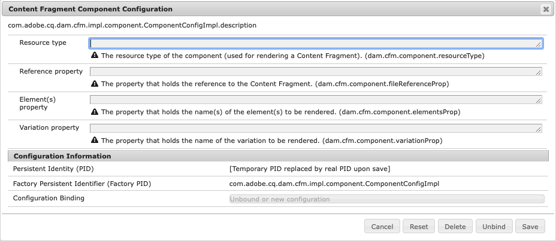Click warning icon beside variation property description
Image resolution: width=556 pixels, height=241 pixels.
[x=94, y=141]
